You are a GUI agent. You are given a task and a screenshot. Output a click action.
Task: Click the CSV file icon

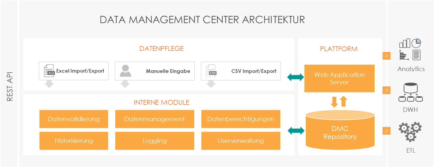click(x=211, y=71)
